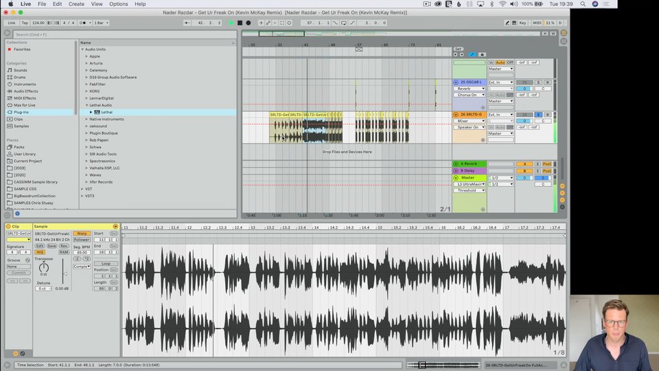Click the Tap tempo button
This screenshot has width=659, height=371.
click(25, 23)
